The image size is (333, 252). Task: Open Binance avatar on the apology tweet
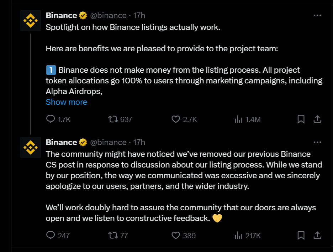click(x=31, y=147)
